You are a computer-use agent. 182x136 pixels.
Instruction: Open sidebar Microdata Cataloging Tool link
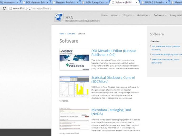point(167,54)
